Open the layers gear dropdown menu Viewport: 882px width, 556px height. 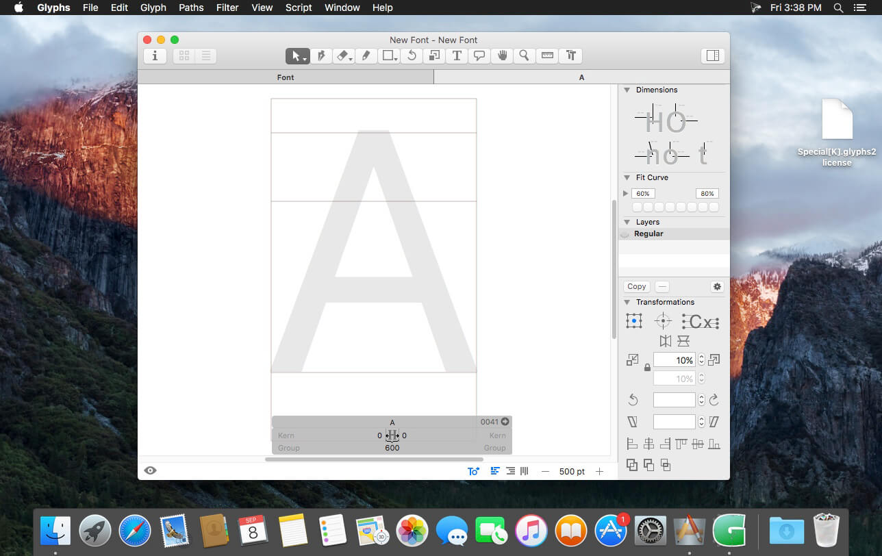tap(717, 287)
